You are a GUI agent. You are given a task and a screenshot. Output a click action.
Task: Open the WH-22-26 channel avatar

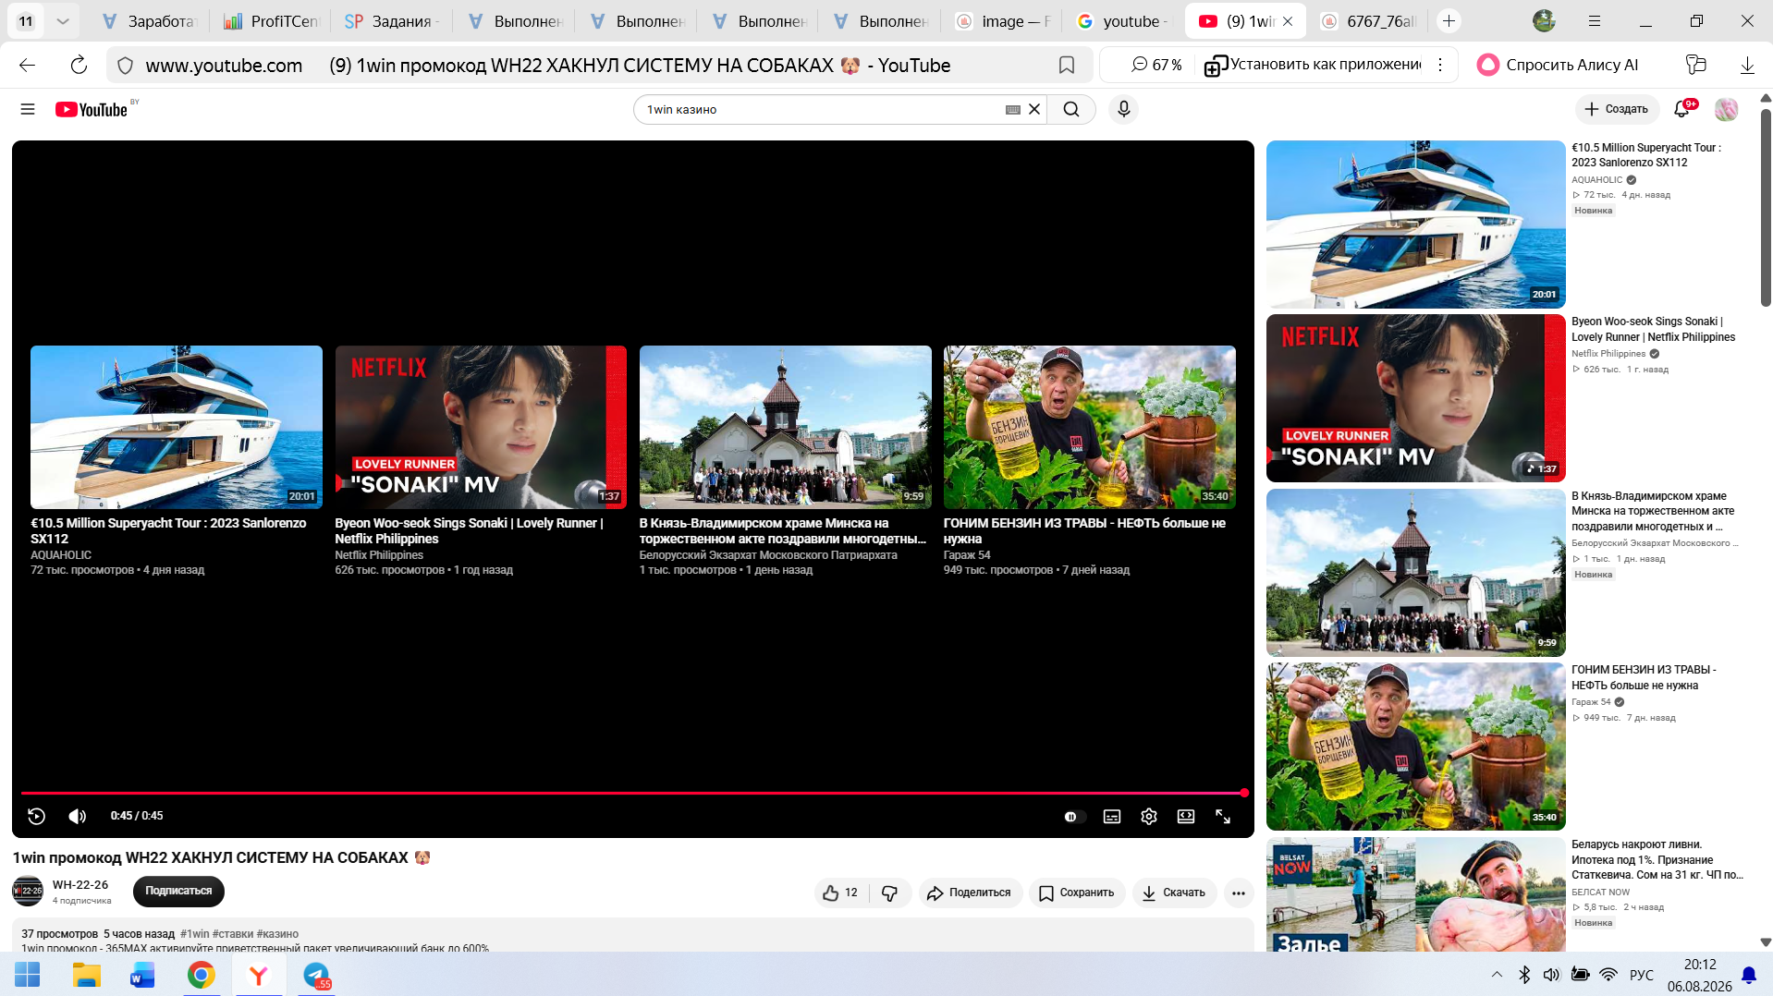pyautogui.click(x=28, y=892)
